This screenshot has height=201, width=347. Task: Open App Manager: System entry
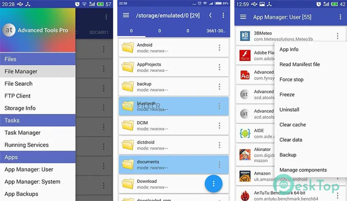pyautogui.click(x=32, y=182)
